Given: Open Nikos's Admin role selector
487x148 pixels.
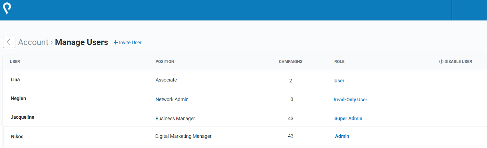Looking at the screenshot, I should click(x=342, y=136).
